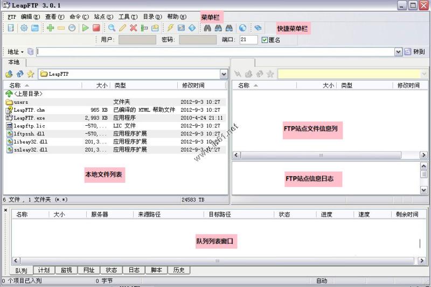The image size is (431, 287).
Task: Click the yellow pencil edit icon
Action: [x=123, y=28]
